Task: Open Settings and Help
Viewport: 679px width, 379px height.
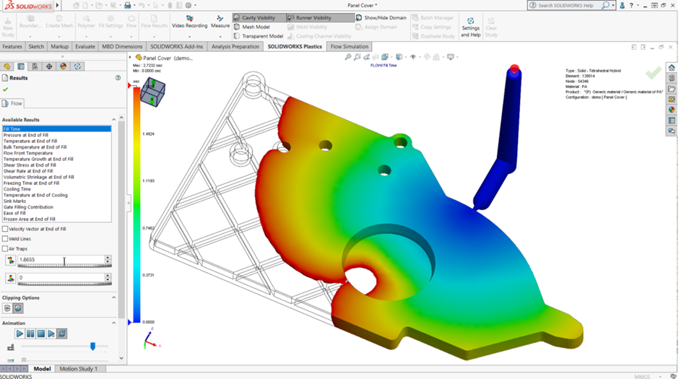Action: [x=470, y=27]
